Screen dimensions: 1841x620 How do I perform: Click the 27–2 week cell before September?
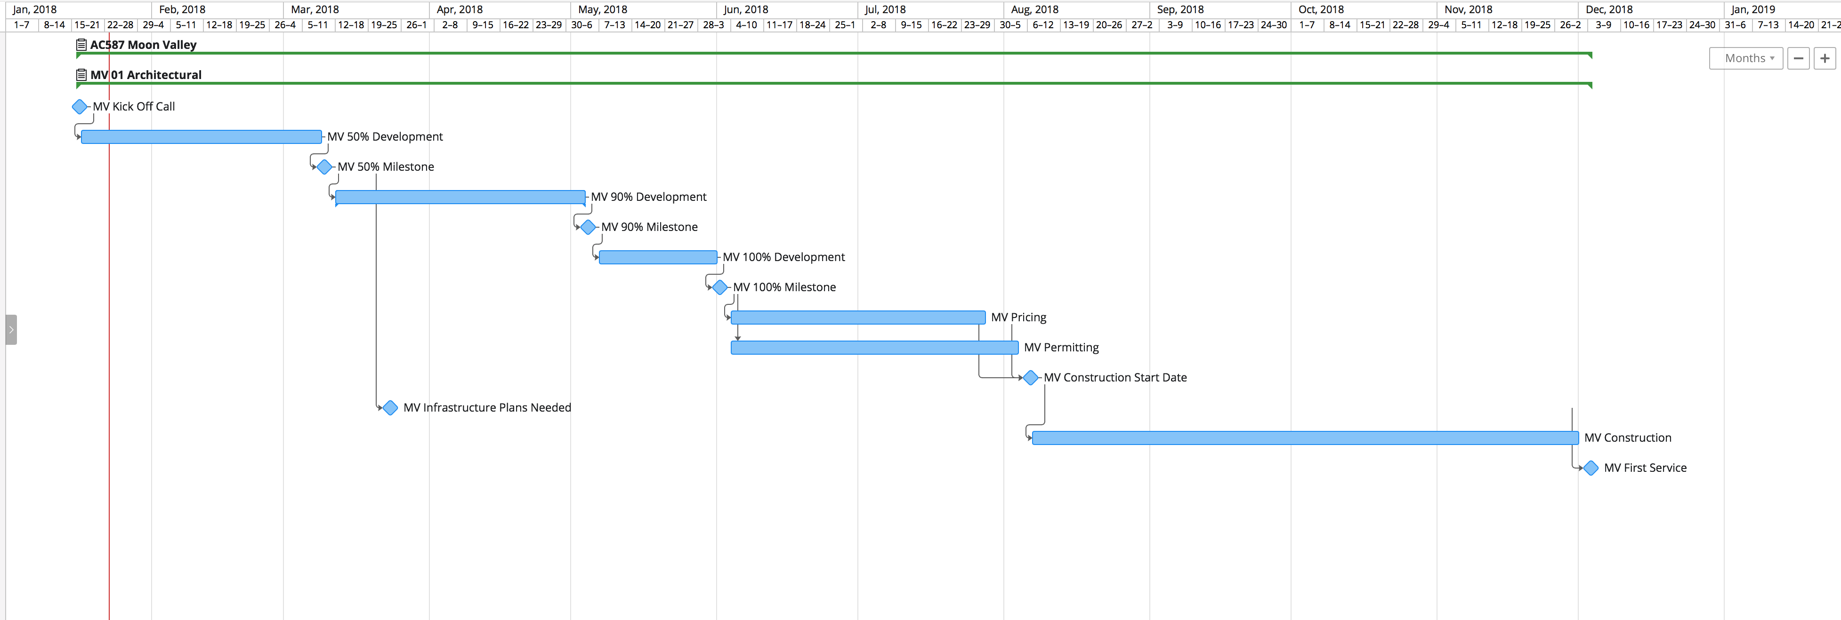tap(1141, 25)
